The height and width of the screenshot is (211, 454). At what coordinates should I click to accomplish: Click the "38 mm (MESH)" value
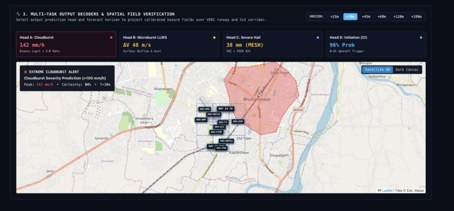coord(245,45)
